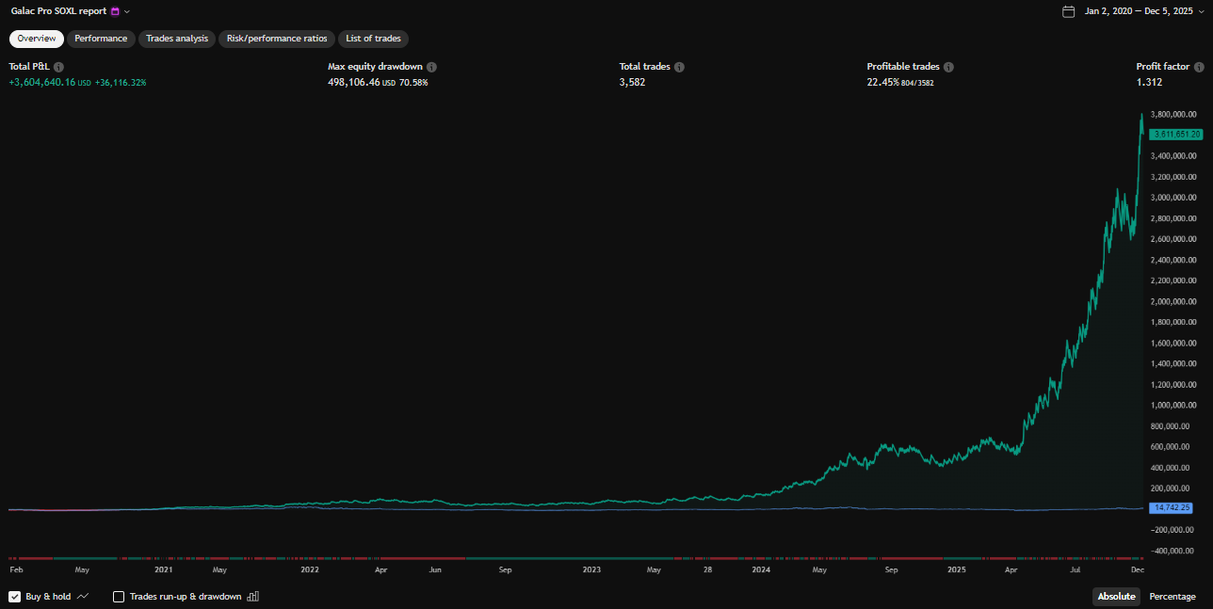Image resolution: width=1213 pixels, height=609 pixels.
Task: Click the blue 14,742.25 buy & hold label
Action: point(1172,508)
